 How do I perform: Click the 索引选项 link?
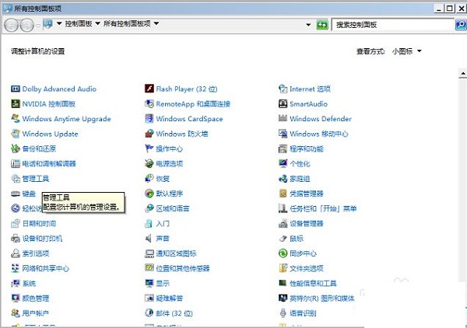tap(36, 253)
